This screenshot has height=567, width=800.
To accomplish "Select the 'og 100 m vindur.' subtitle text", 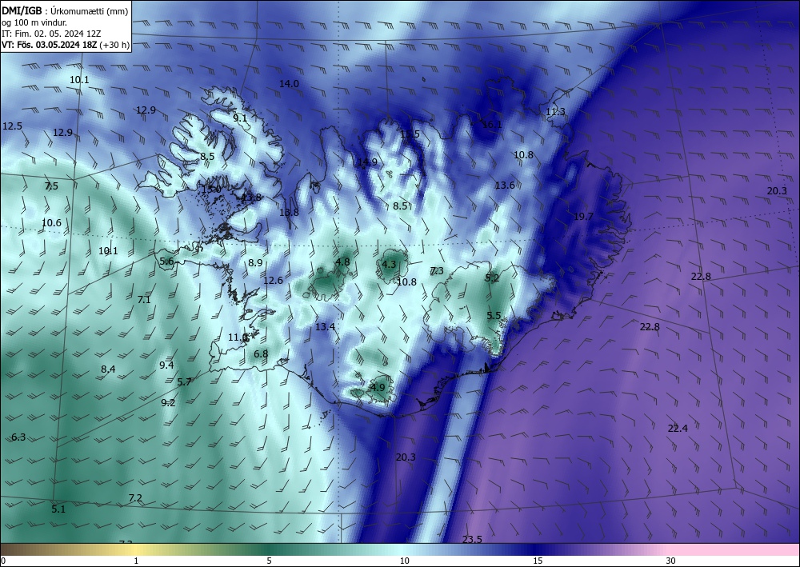I will [x=34, y=22].
